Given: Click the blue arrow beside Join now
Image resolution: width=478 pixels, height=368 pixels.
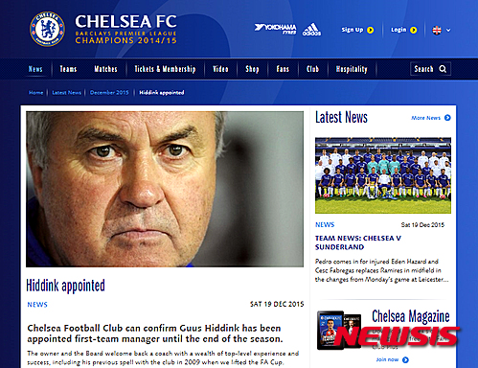Looking at the screenshot, I should 405,360.
